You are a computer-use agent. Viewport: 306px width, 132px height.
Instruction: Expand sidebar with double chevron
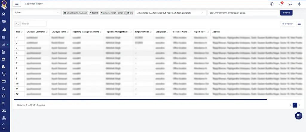point(4,128)
